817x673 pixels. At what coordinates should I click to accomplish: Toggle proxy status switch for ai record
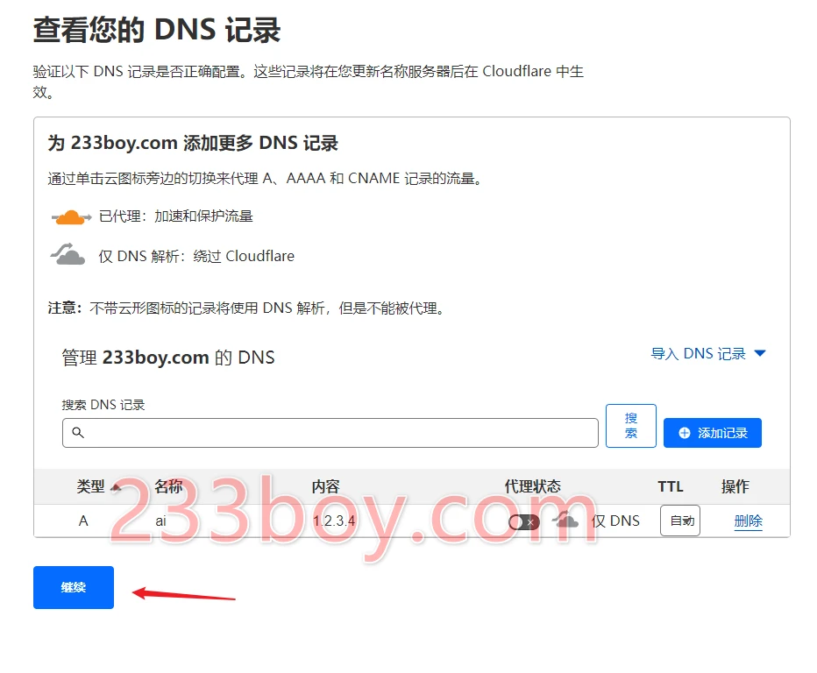click(x=523, y=522)
